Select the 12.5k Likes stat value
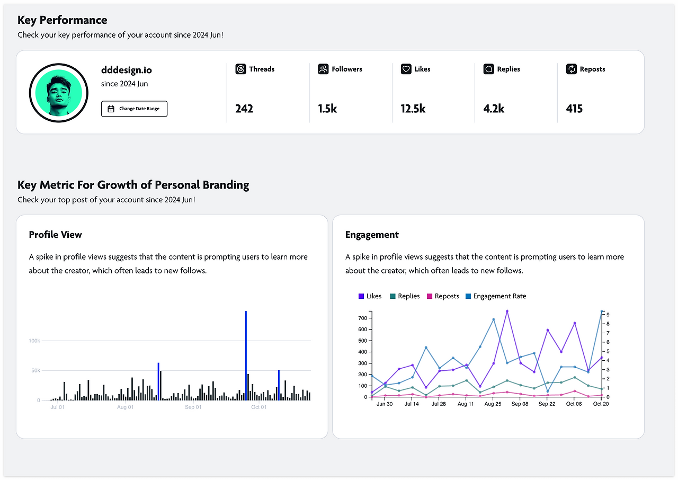678x480 pixels. [413, 109]
